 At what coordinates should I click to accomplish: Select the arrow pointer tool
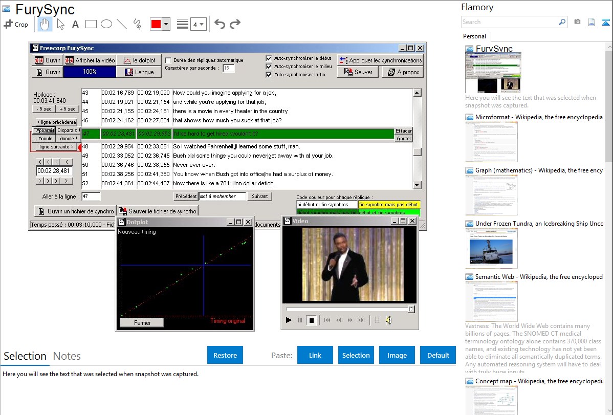point(60,24)
